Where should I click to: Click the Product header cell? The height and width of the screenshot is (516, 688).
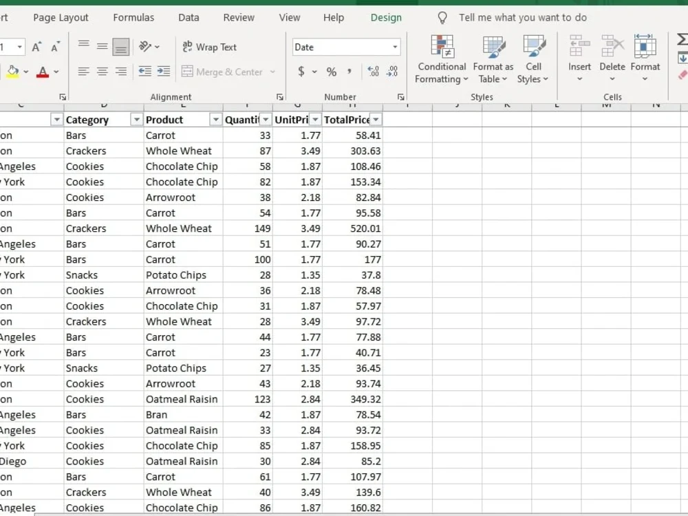[x=183, y=119]
